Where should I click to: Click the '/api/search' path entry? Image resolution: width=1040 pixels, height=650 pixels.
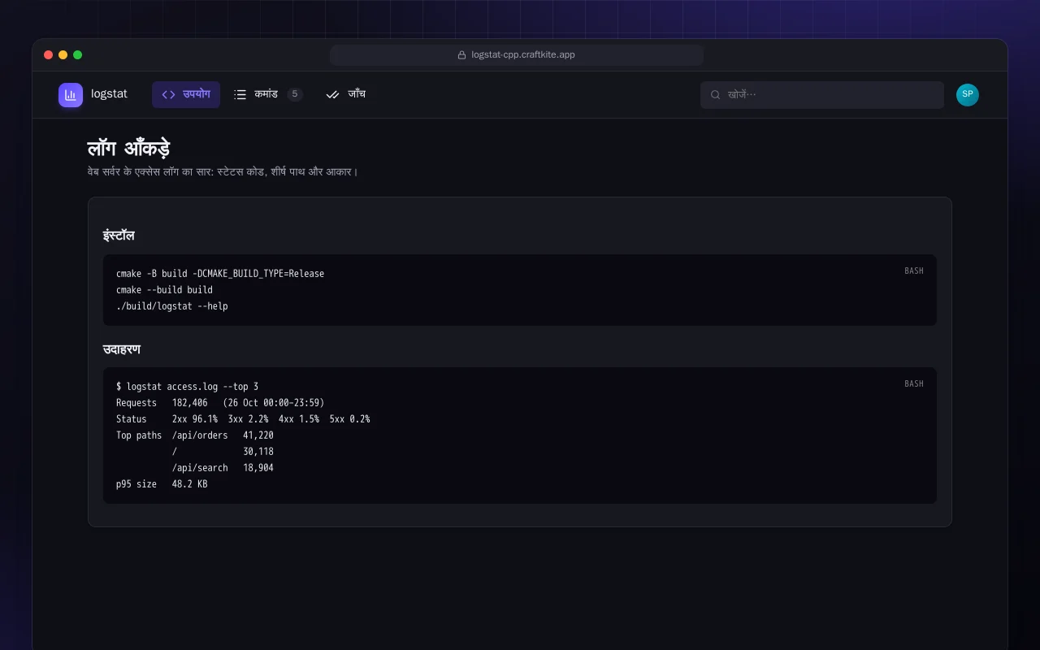[200, 468]
